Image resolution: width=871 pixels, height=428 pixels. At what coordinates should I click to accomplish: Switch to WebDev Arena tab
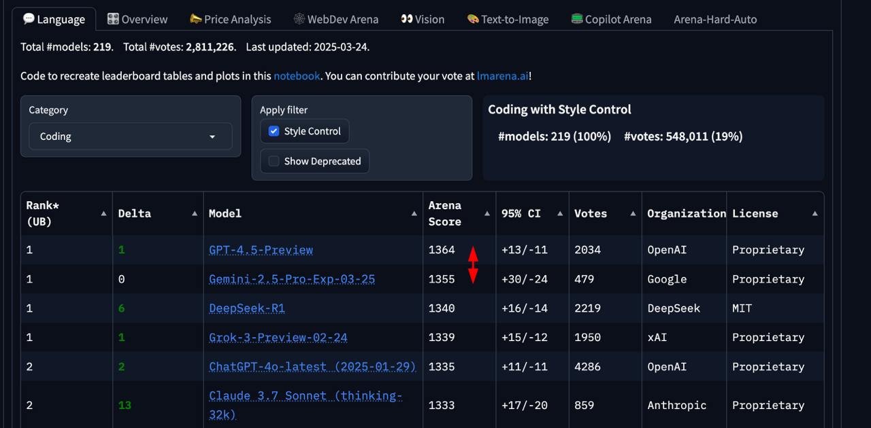[x=336, y=19]
